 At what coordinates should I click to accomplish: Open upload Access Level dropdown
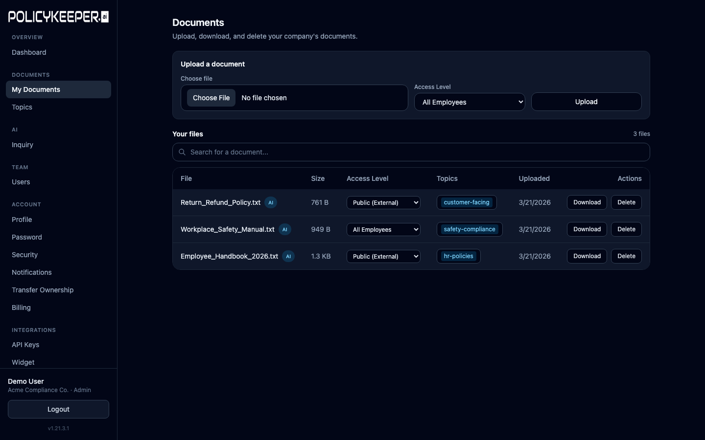469,102
